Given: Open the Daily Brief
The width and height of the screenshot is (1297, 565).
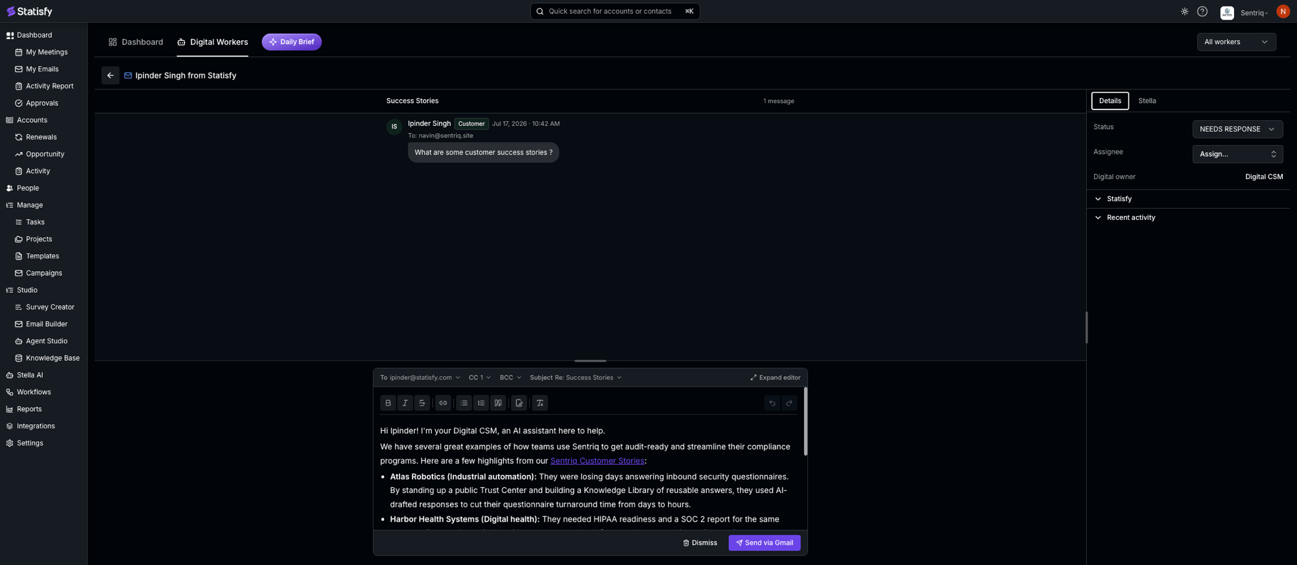Looking at the screenshot, I should pos(292,42).
